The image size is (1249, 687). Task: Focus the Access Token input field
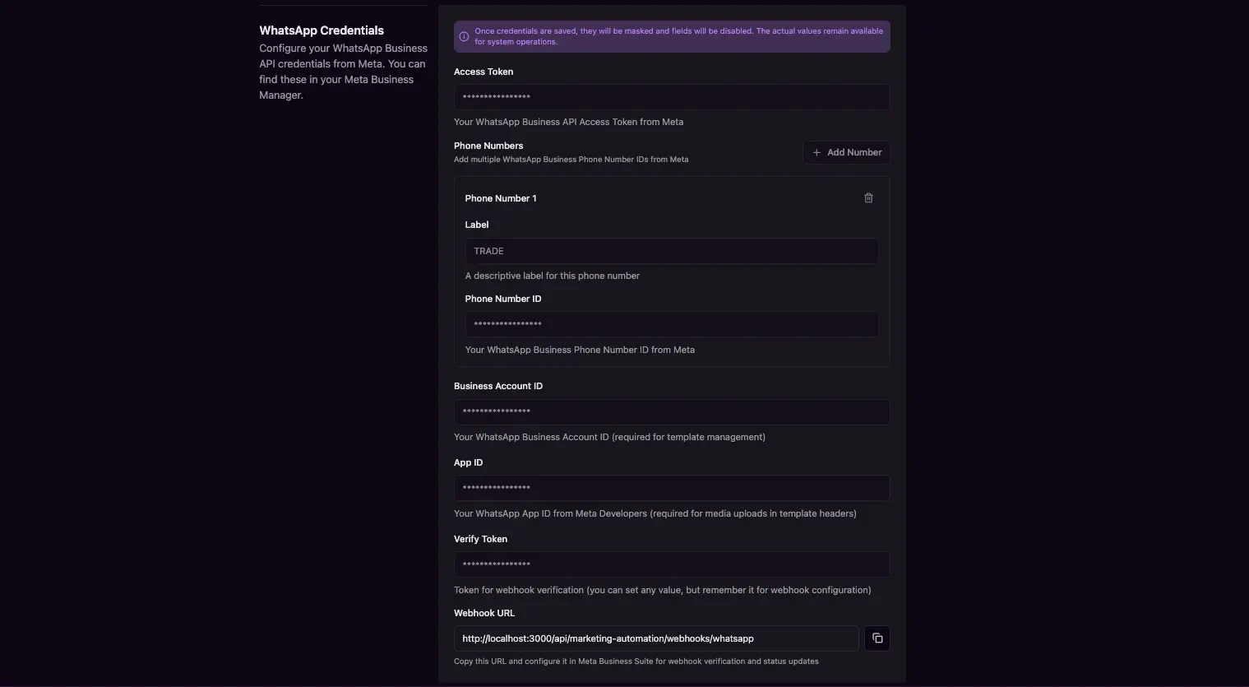pyautogui.click(x=671, y=97)
